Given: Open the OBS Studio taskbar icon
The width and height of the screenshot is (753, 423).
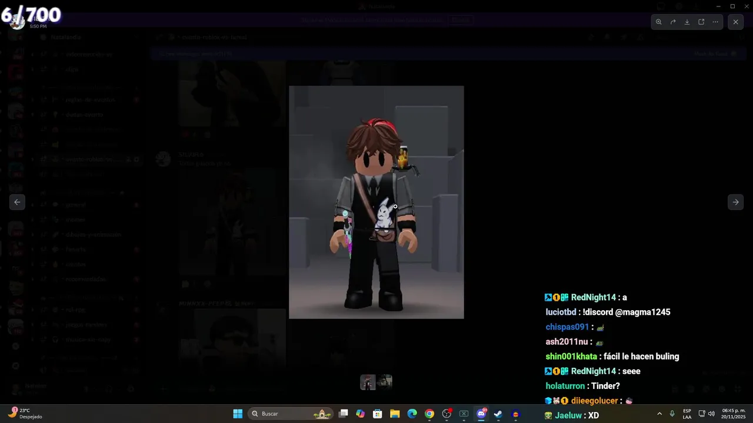Looking at the screenshot, I should pyautogui.click(x=447, y=414).
